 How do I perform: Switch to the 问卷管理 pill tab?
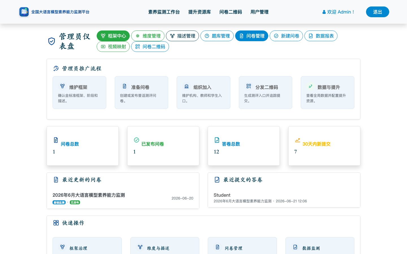tap(252, 36)
